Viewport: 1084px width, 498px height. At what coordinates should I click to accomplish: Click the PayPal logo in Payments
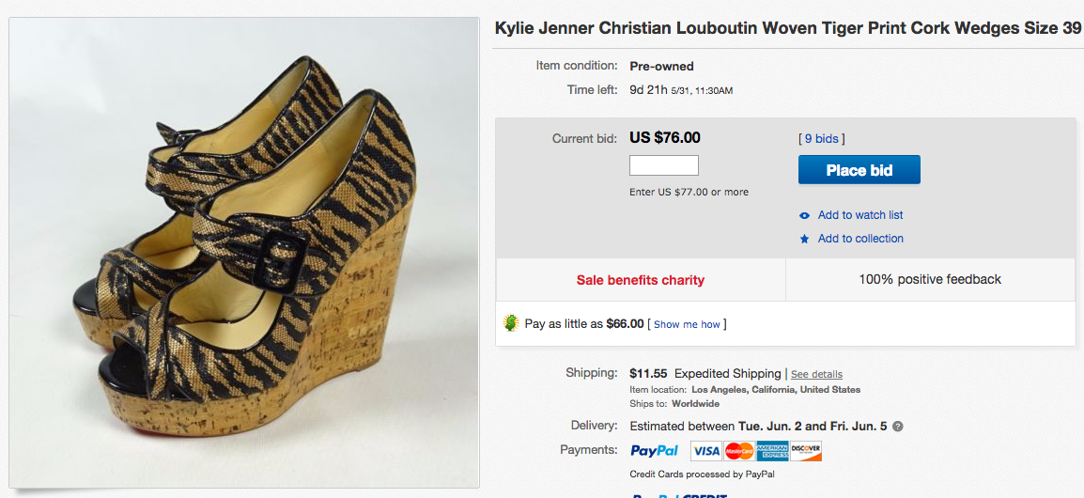coord(655,451)
